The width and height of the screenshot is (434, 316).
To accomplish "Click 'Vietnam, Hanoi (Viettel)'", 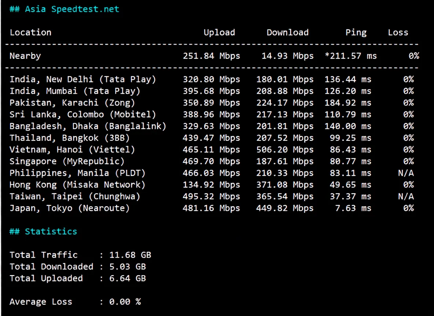I will coord(72,150).
